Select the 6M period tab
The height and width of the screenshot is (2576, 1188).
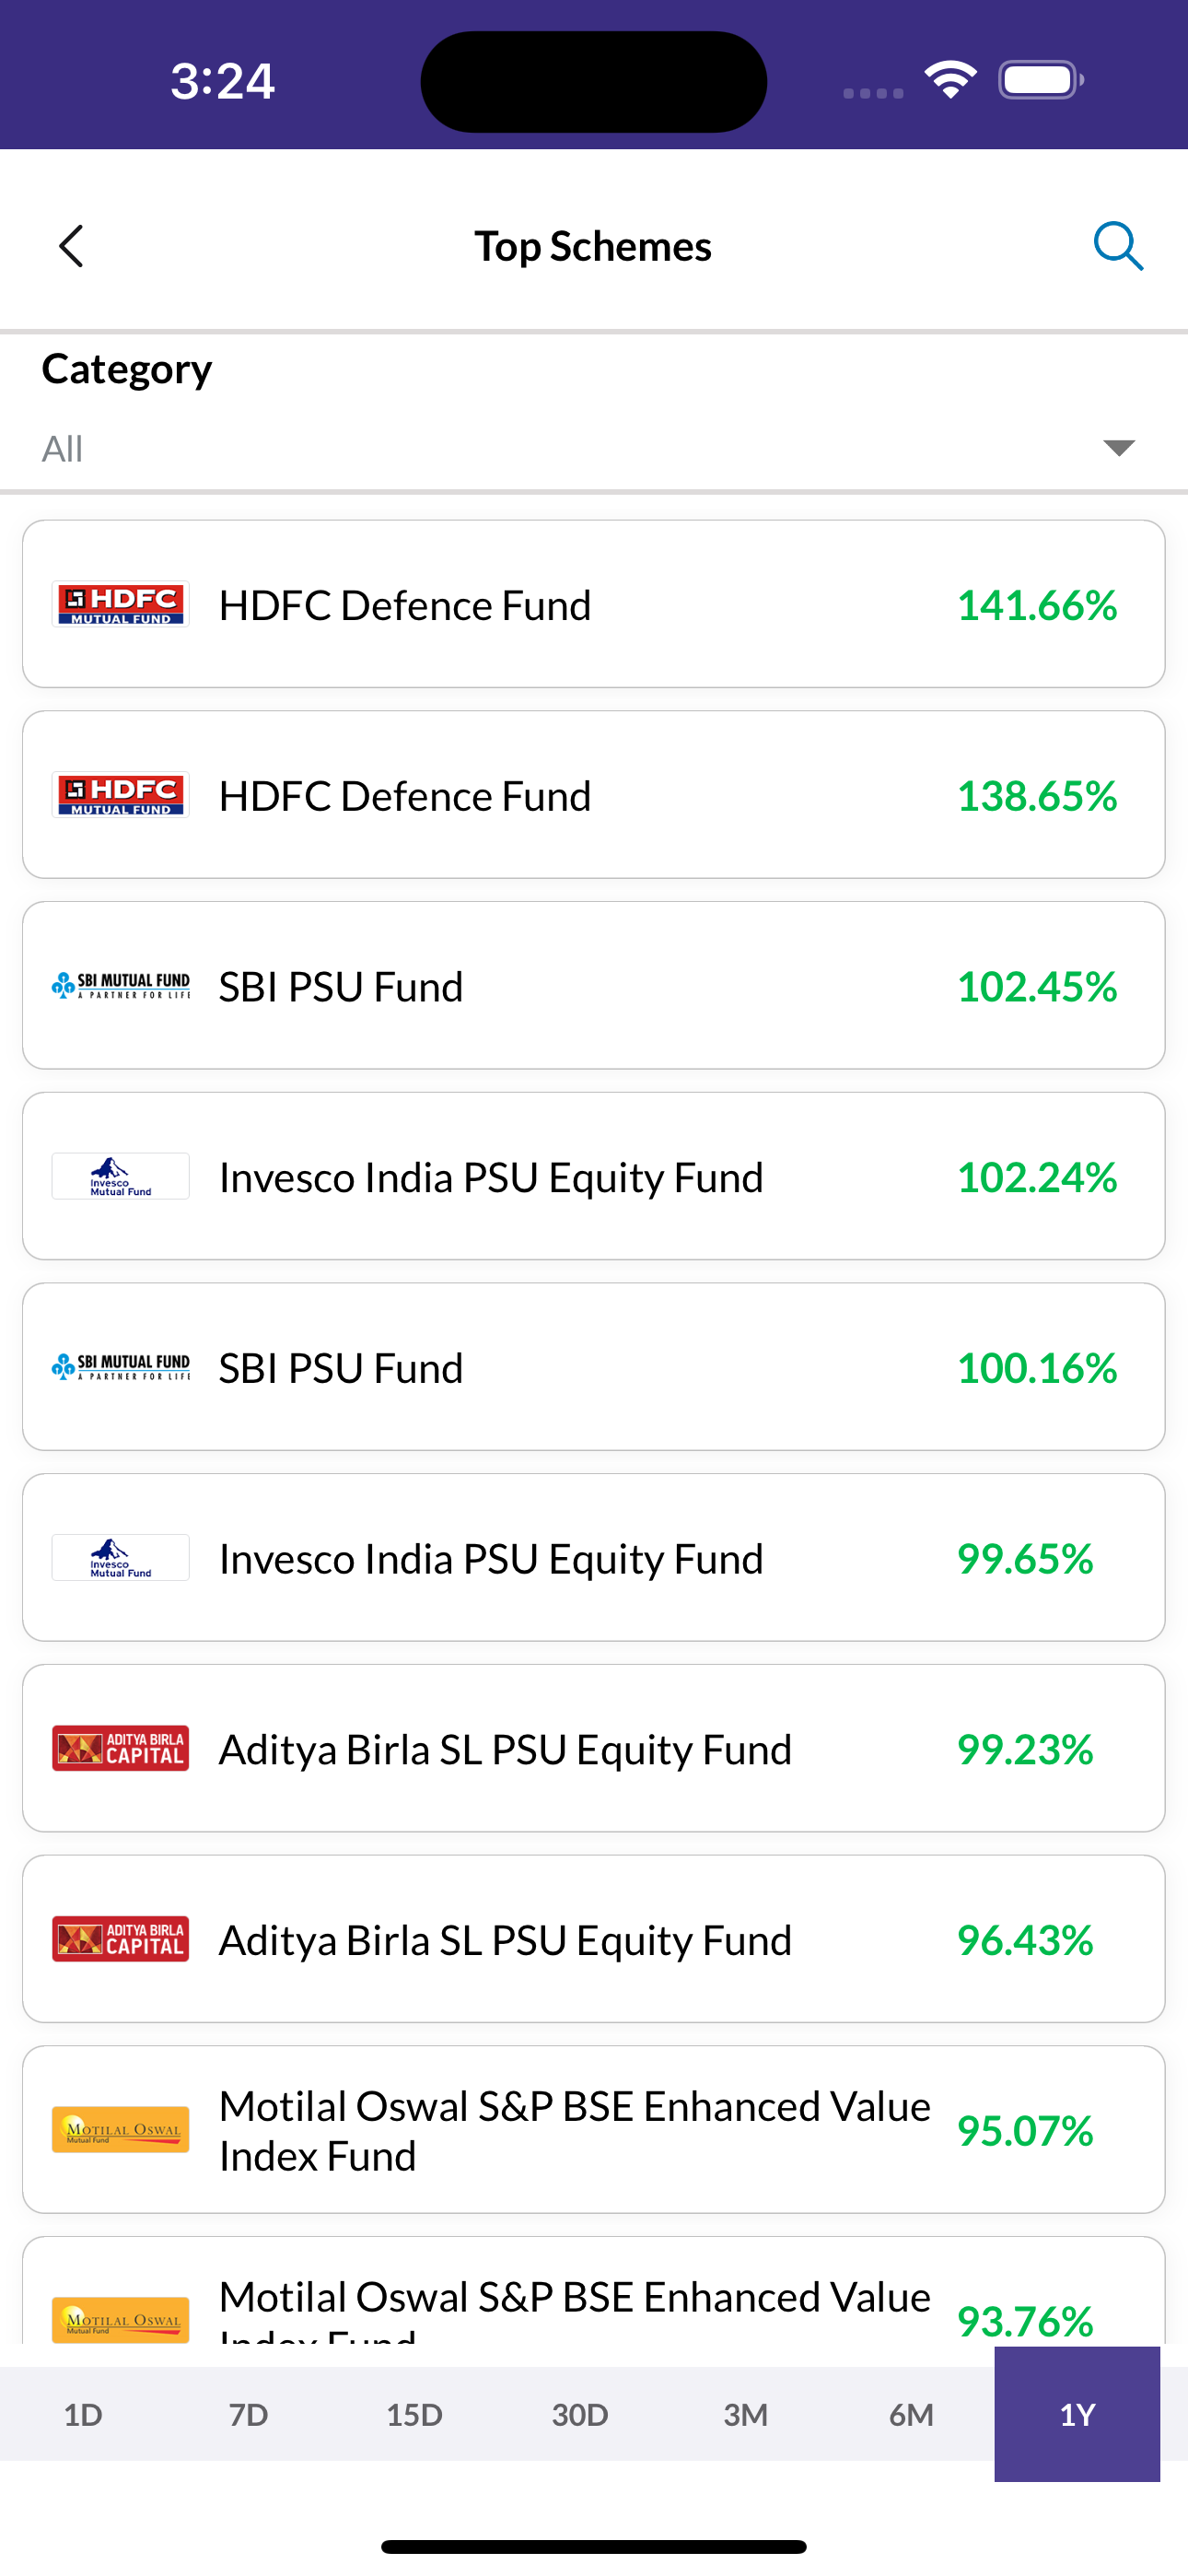click(x=911, y=2414)
